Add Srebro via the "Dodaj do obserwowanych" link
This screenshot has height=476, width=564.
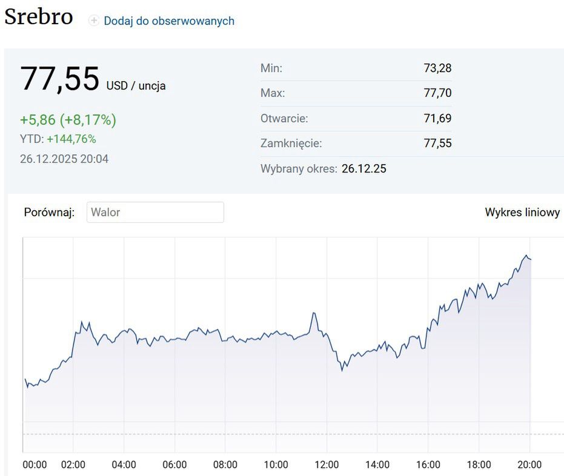[168, 21]
